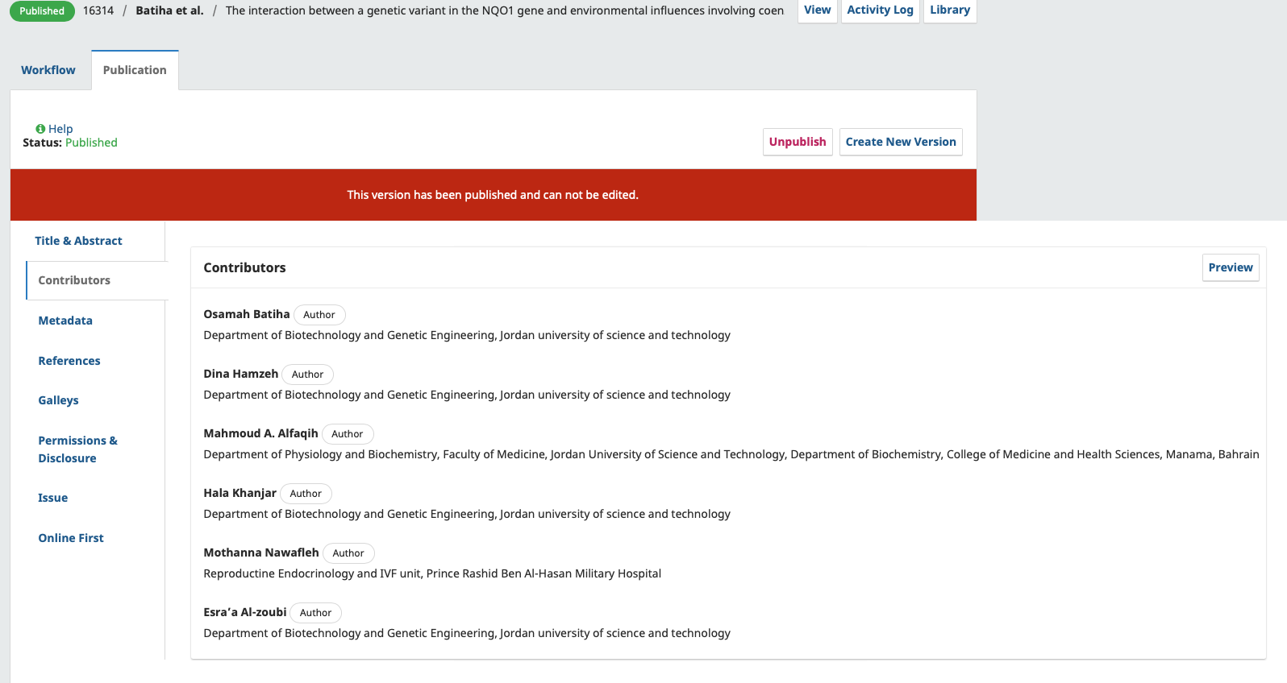Click Author badge beside Mothanna Nawafleh
Viewport: 1287px width, 683px height.
click(x=348, y=553)
